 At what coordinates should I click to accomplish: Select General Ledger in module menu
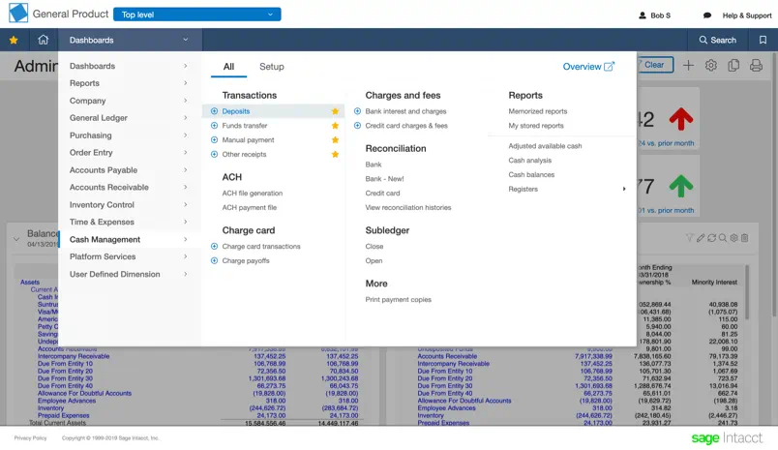[x=99, y=118]
